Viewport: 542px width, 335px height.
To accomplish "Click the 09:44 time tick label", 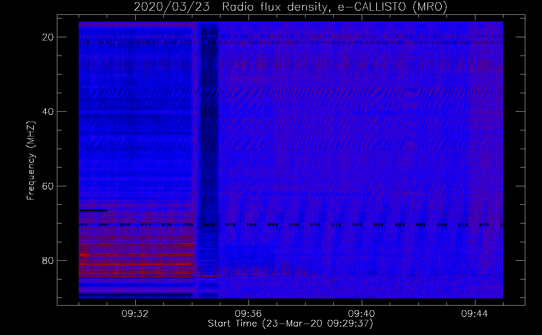I will (475, 314).
